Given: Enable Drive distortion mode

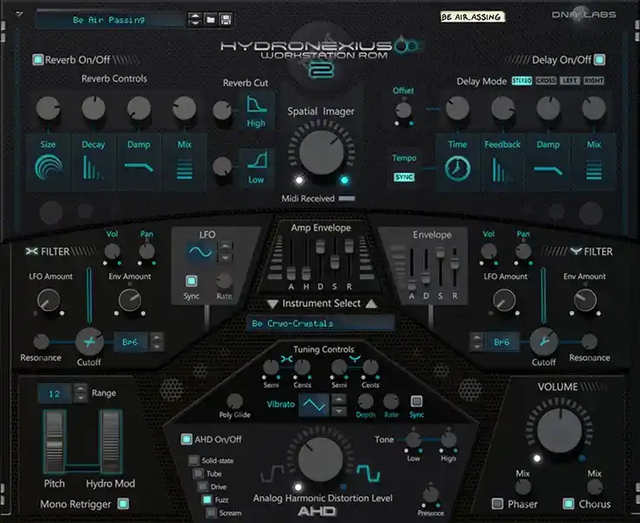Looking at the screenshot, I should click(203, 487).
